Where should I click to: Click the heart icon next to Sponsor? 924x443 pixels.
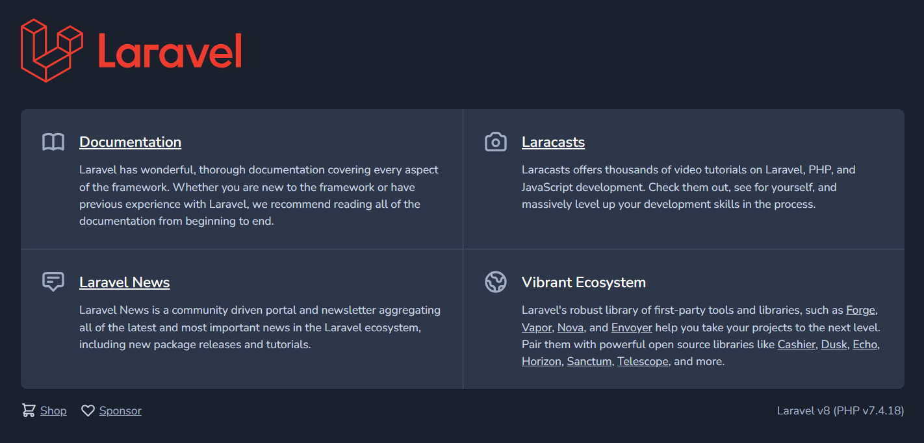coord(88,411)
